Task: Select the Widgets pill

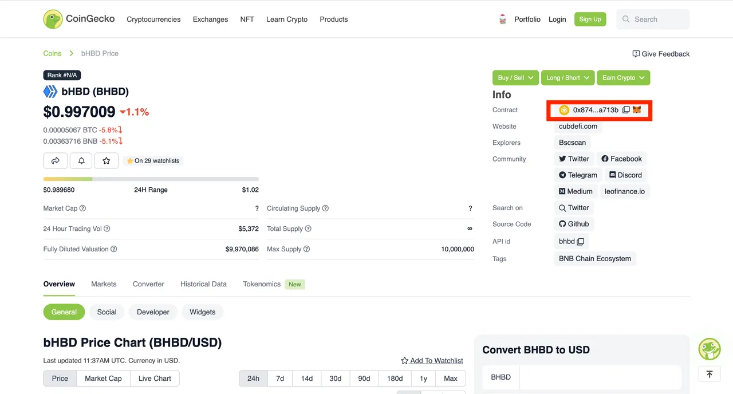Action: point(203,312)
